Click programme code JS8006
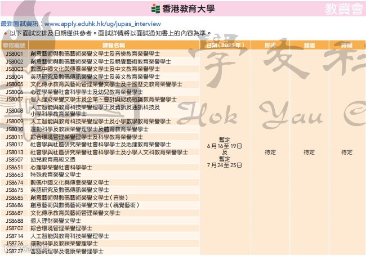 [14, 92]
